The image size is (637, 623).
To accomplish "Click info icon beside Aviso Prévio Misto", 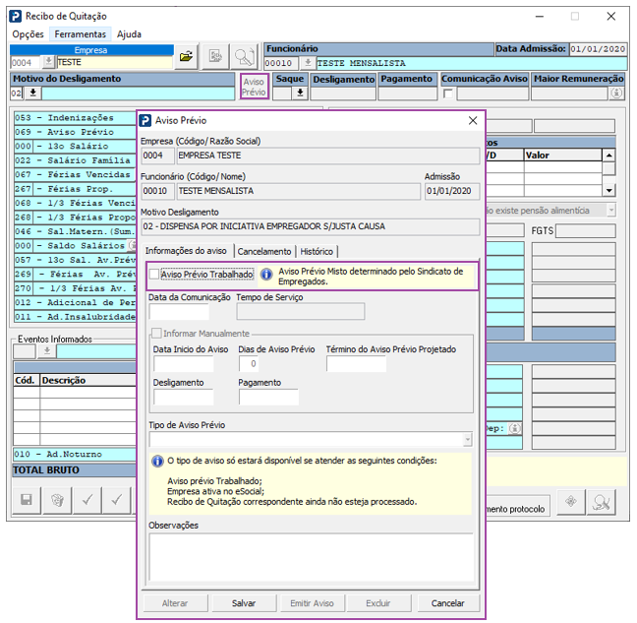I will point(266,275).
